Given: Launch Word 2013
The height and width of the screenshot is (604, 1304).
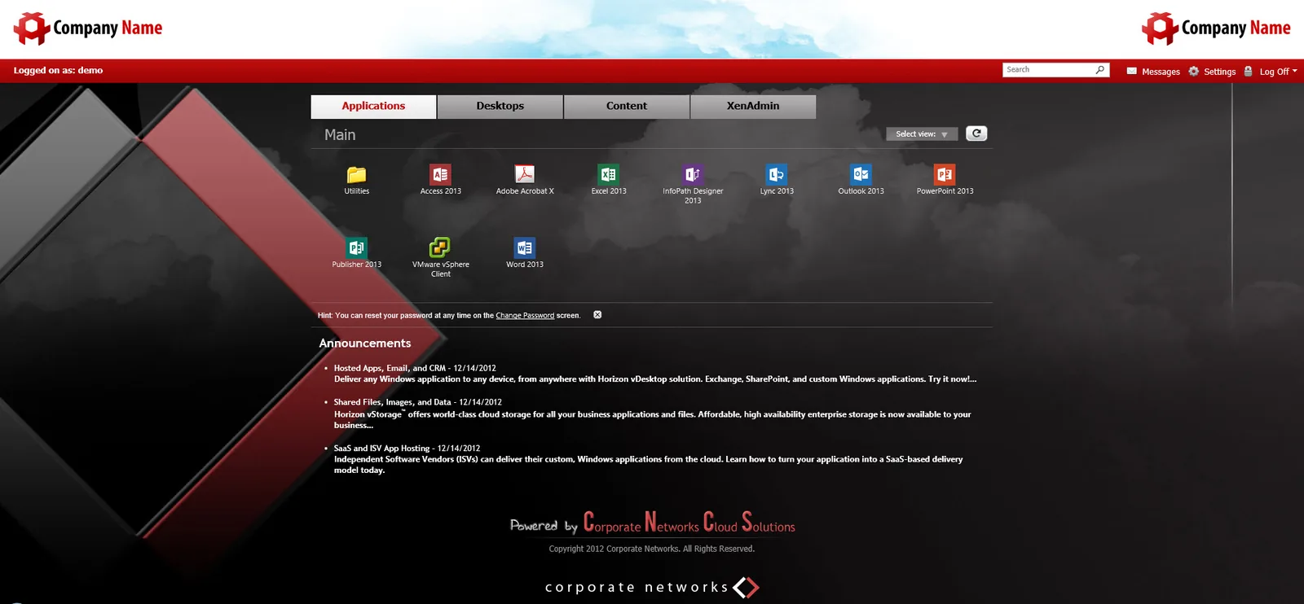Looking at the screenshot, I should (525, 253).
